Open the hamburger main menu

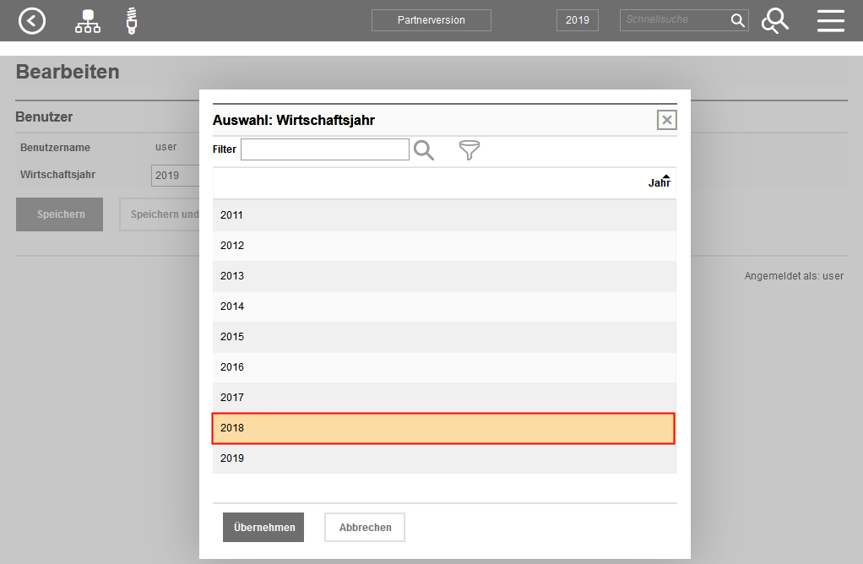coord(830,20)
